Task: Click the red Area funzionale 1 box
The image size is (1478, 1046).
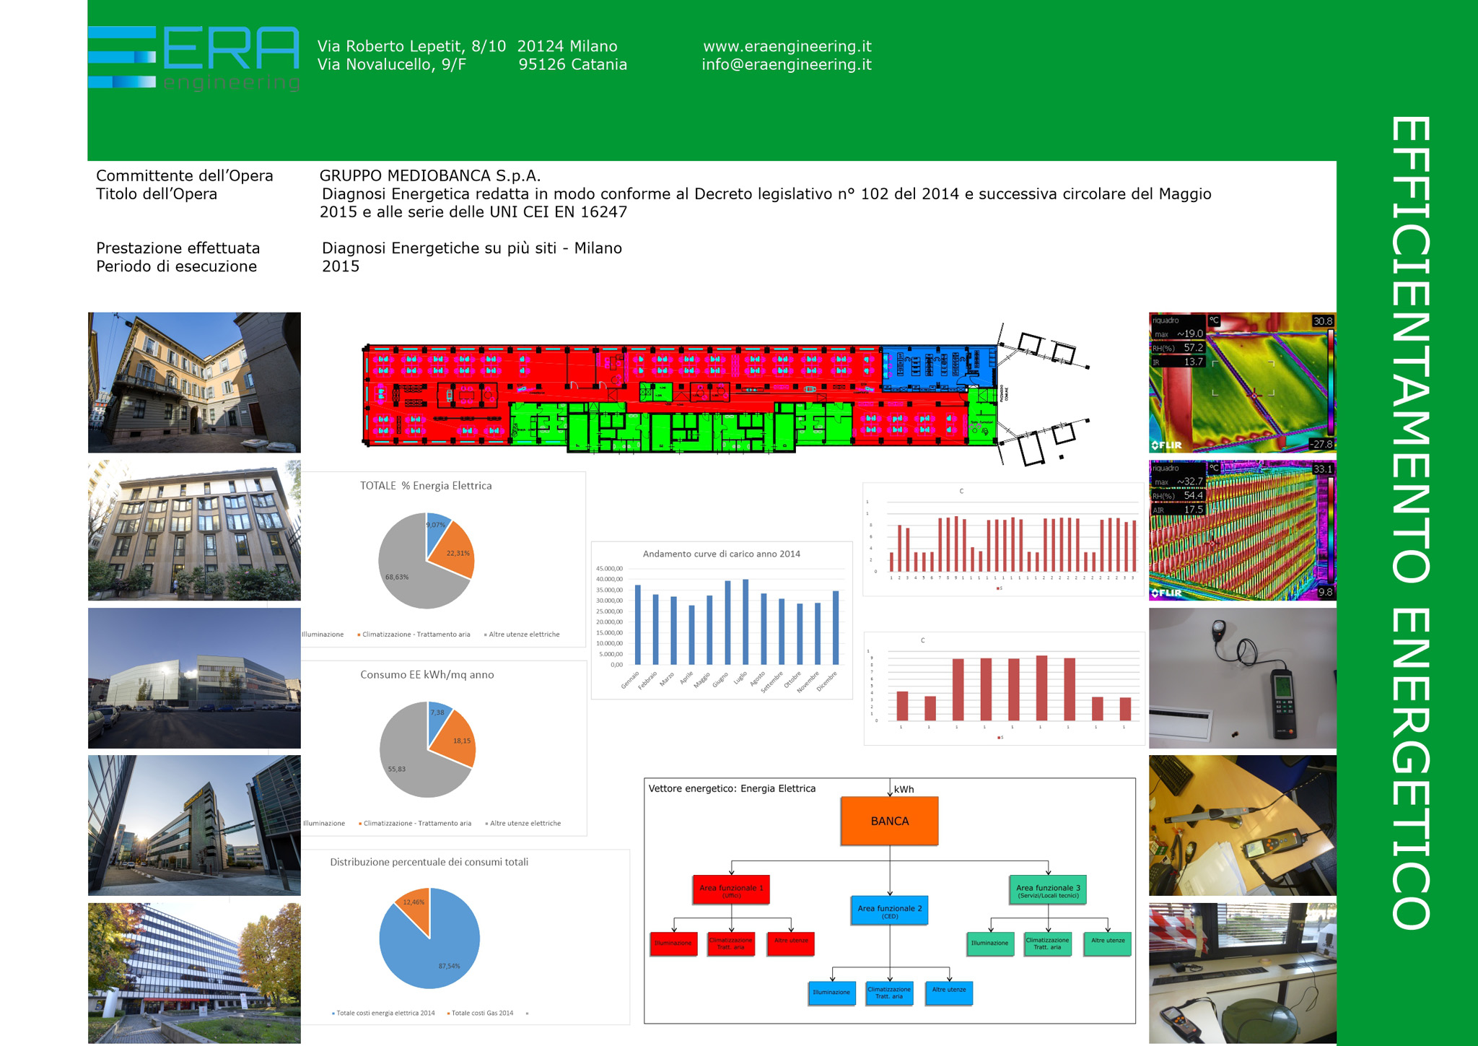Action: pos(731,890)
